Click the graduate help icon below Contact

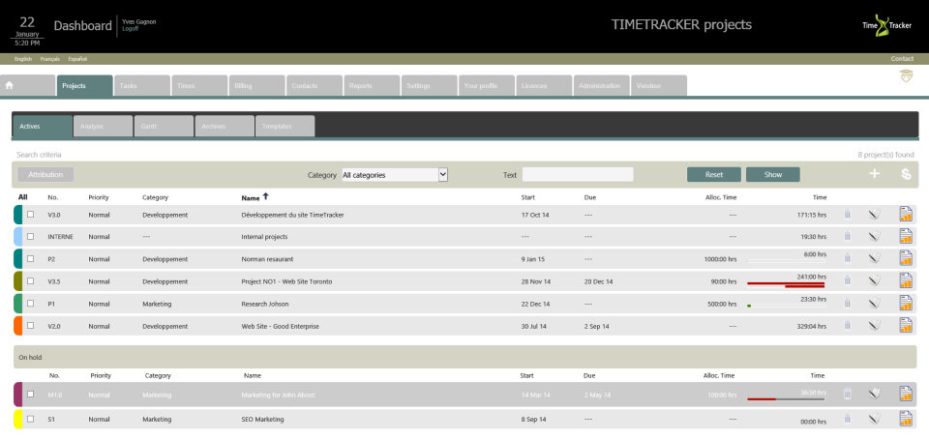point(906,75)
